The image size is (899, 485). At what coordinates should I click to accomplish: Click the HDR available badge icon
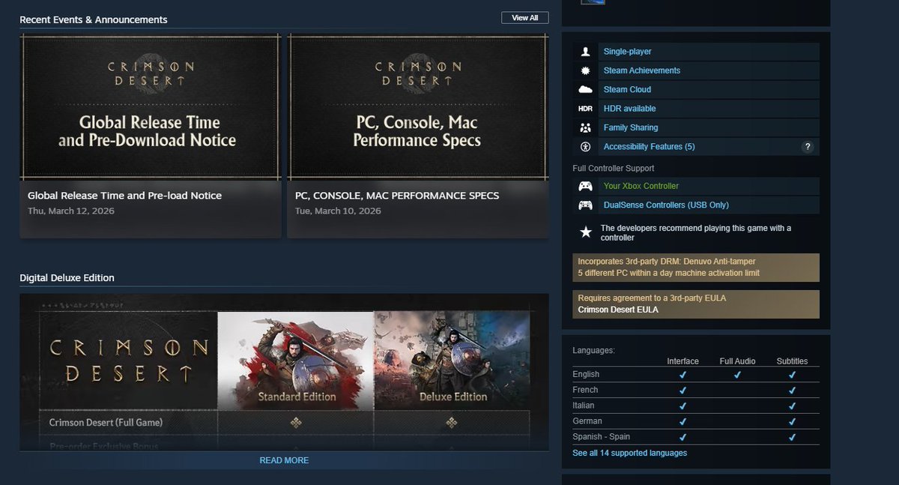pos(586,108)
